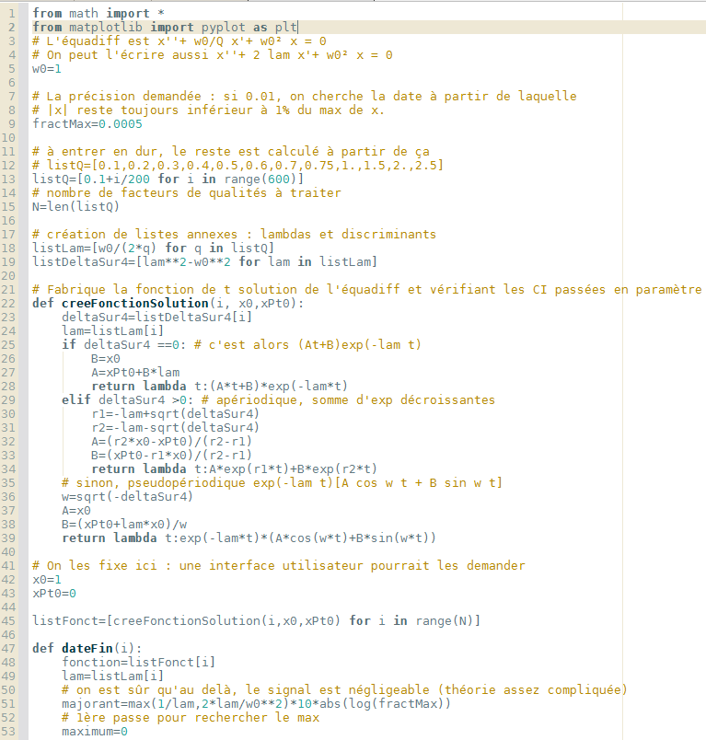The height and width of the screenshot is (740, 706).
Task: Click line number 39 in the gutter
Action: click(x=12, y=538)
